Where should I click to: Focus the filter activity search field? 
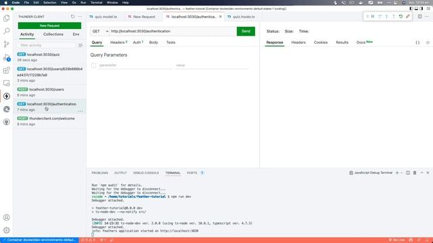point(47,45)
